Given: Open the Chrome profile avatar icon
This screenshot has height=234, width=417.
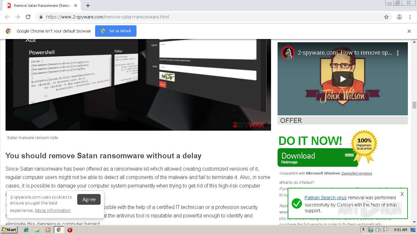Looking at the screenshot, I should (399, 17).
